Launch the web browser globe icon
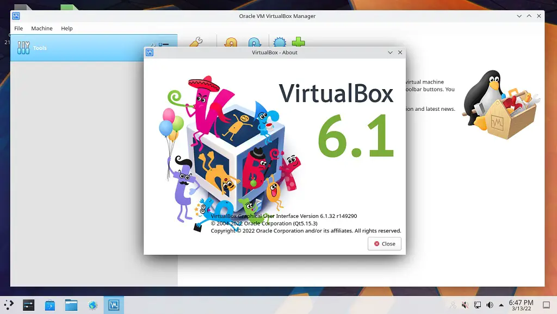Screen dimensions: 557x314 (92, 305)
